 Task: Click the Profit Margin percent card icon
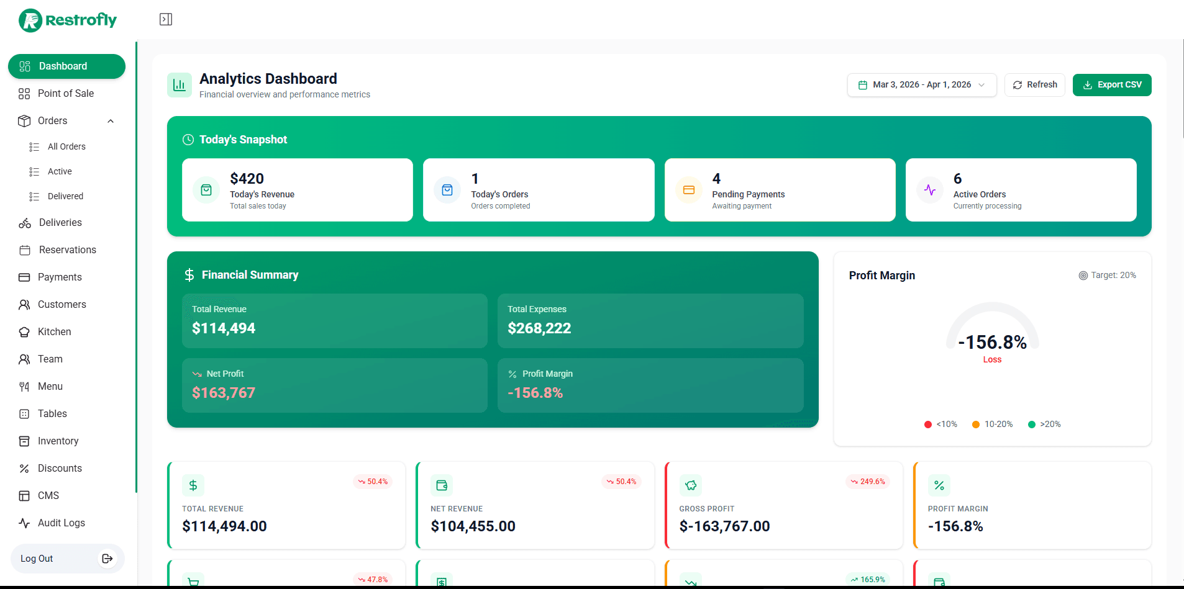[939, 485]
